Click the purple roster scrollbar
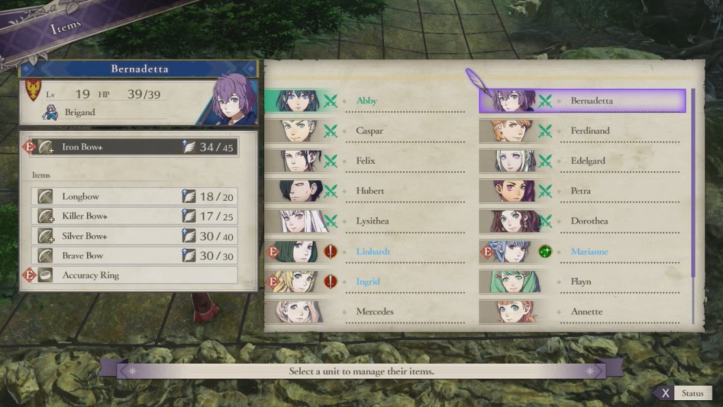The height and width of the screenshot is (407, 723). click(693, 183)
